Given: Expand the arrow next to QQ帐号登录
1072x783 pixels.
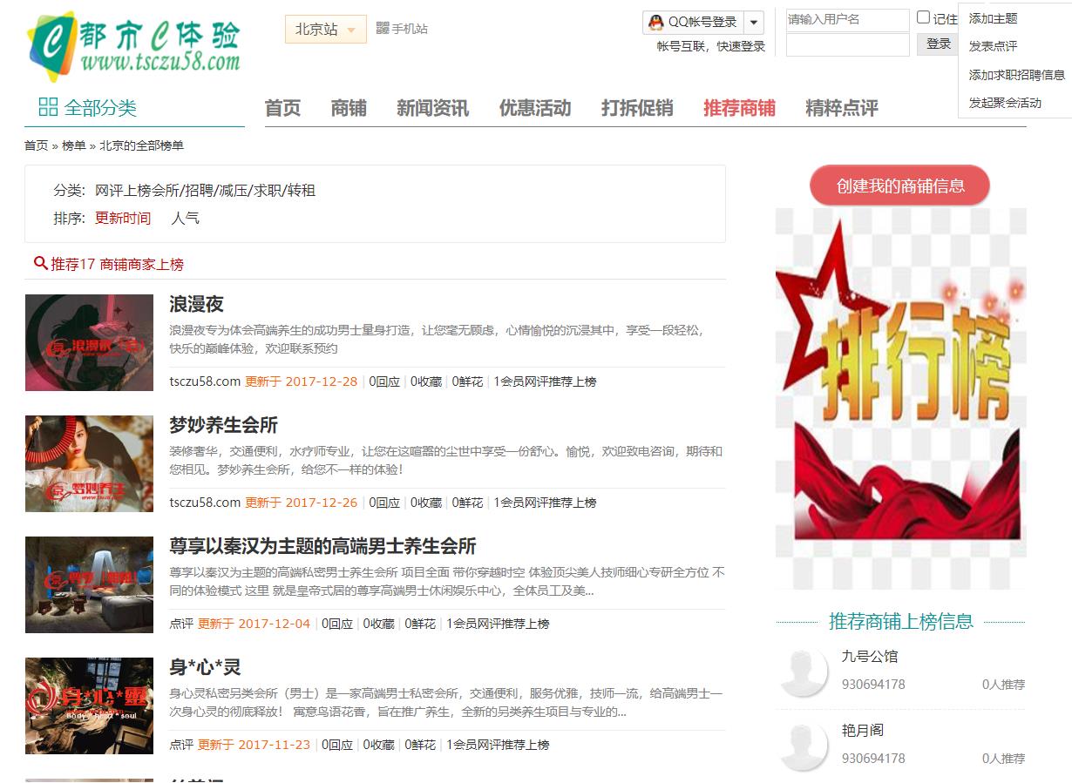Looking at the screenshot, I should click(752, 23).
